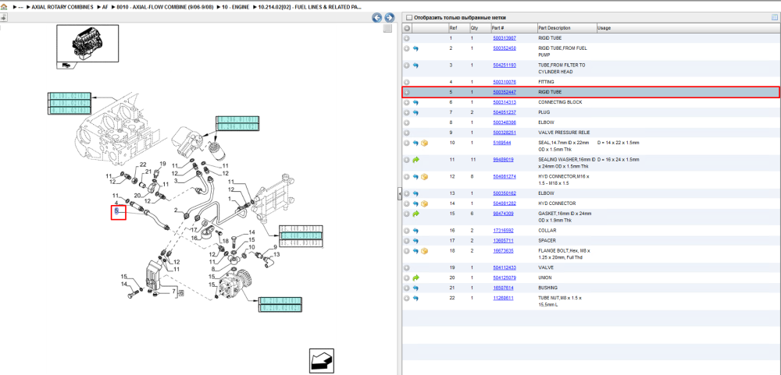Select callout number 9 in diagram
The height and width of the screenshot is (375, 781).
click(275, 246)
